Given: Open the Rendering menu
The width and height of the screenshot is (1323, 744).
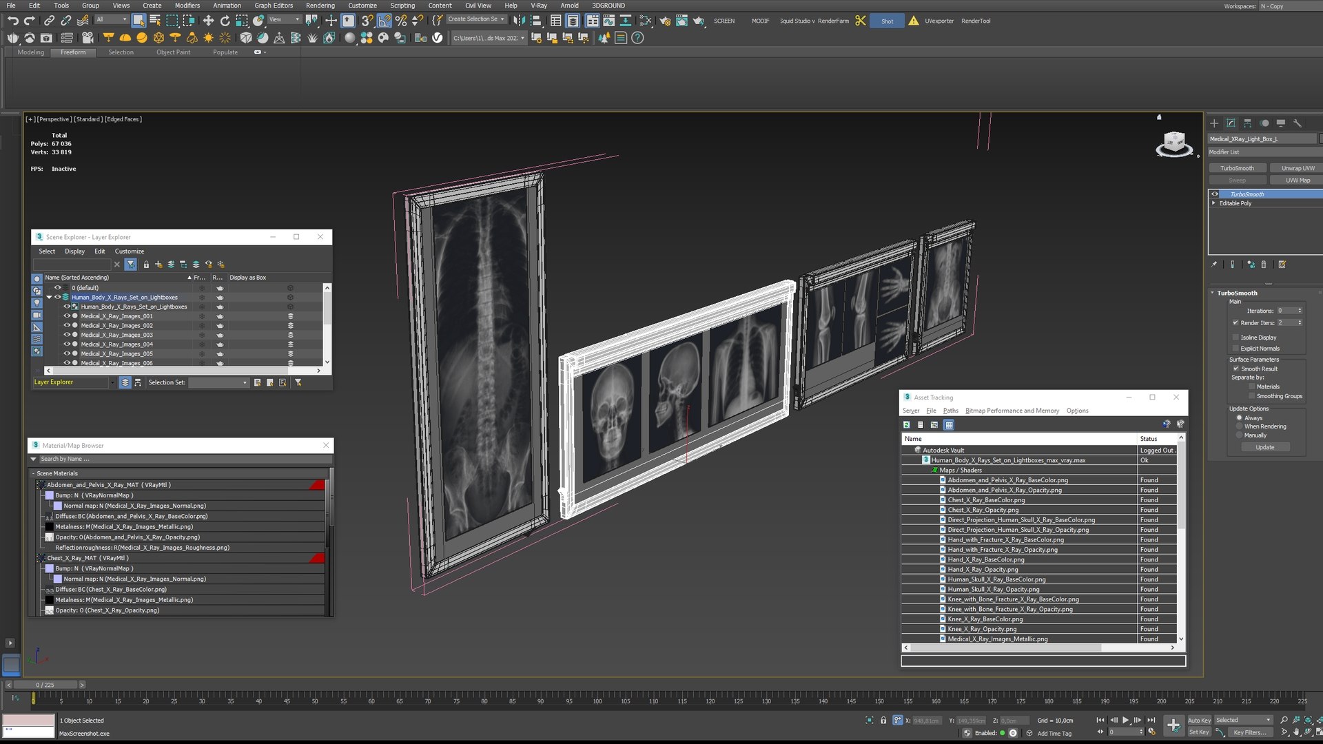Looking at the screenshot, I should 320,6.
